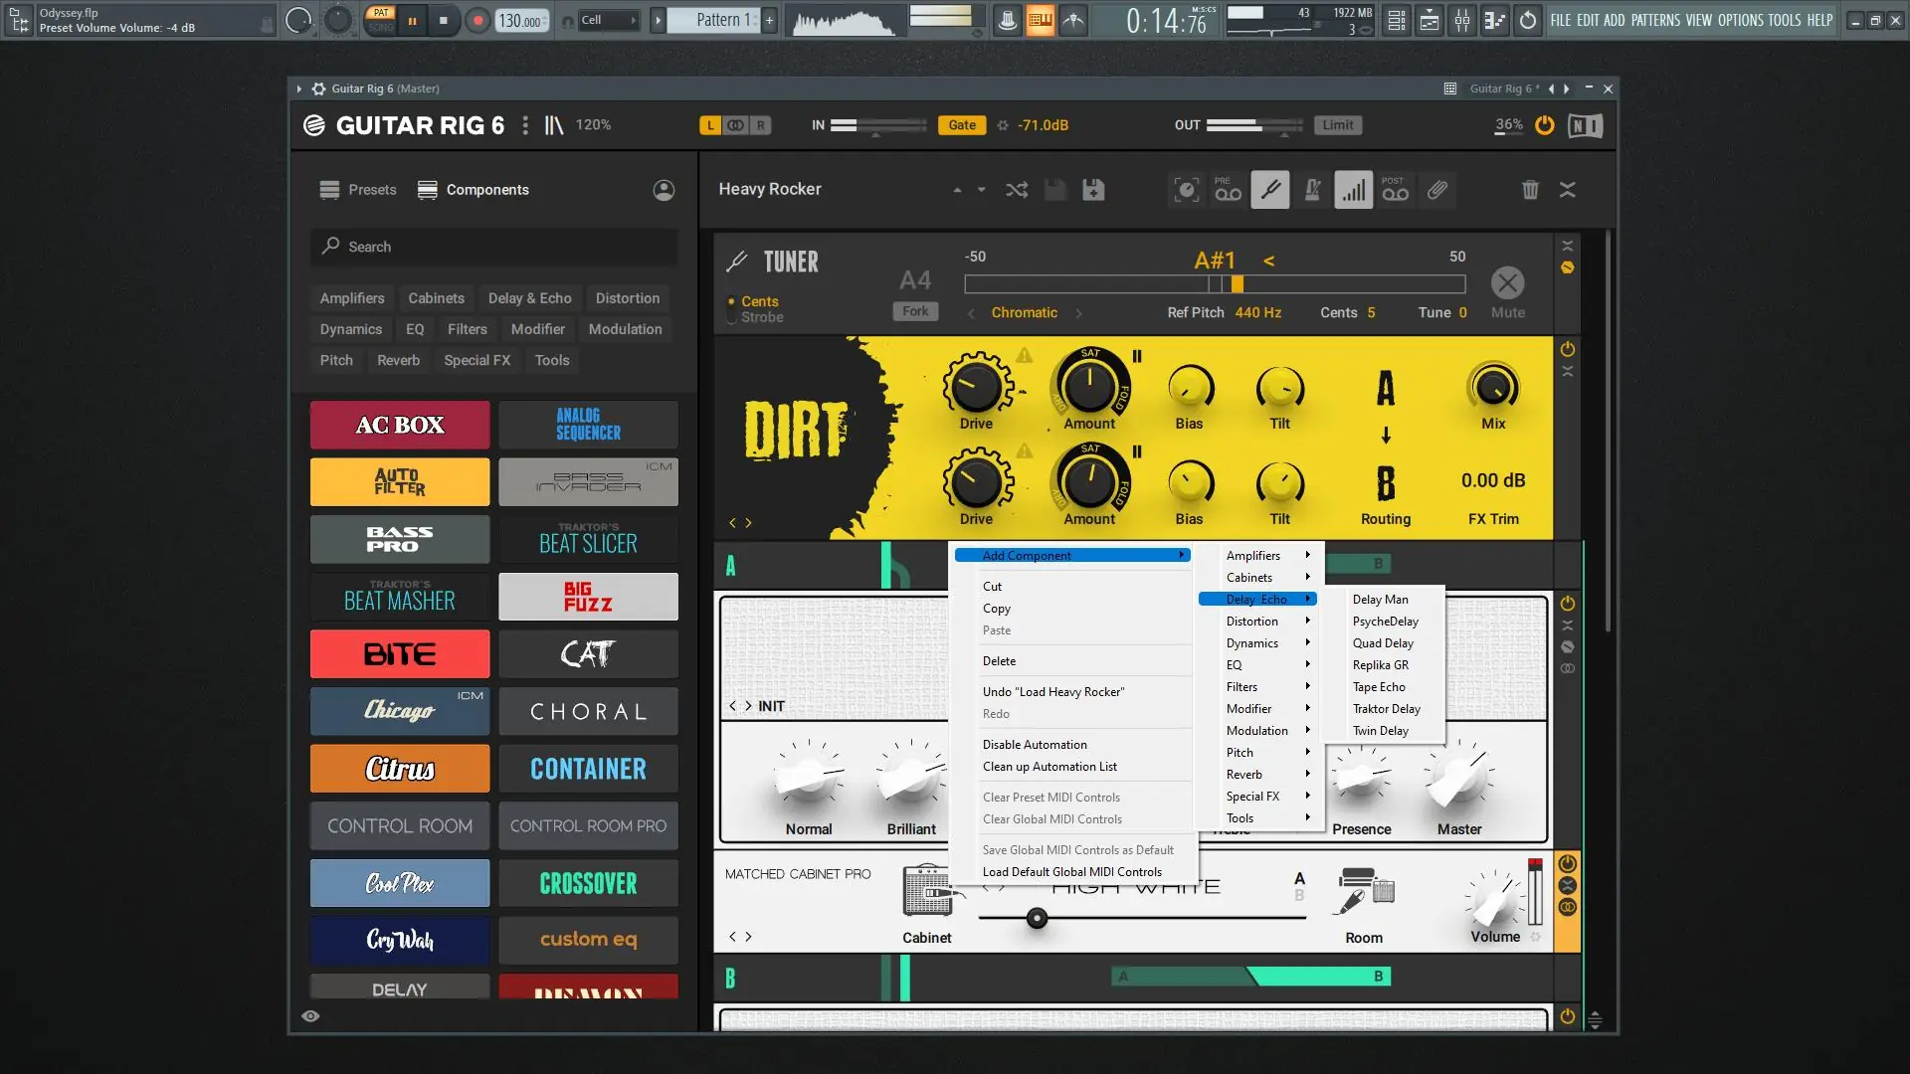Click the Mute X button in Tuner
The width and height of the screenshot is (1910, 1074).
(1507, 283)
